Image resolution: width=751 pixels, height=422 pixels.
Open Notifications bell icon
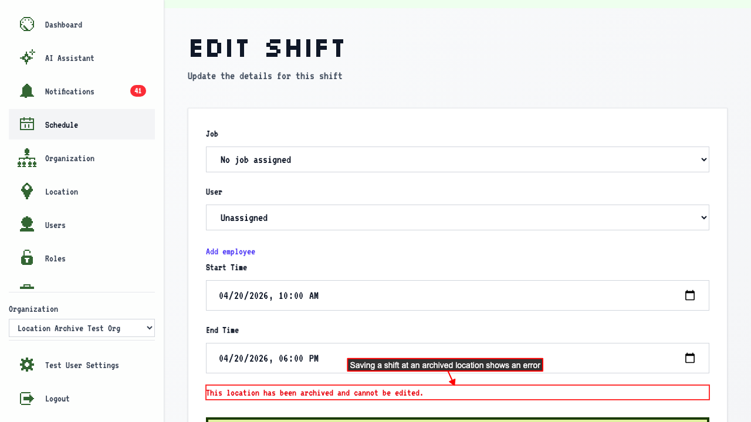[27, 91]
